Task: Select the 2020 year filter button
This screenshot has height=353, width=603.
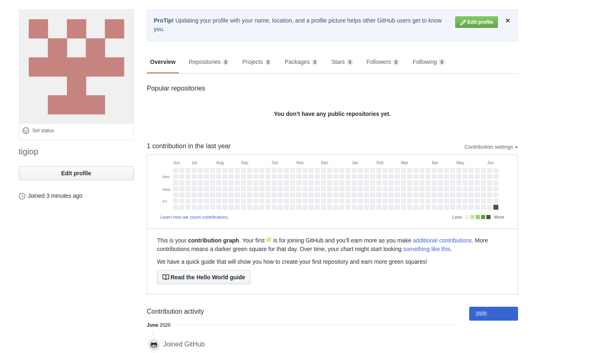Action: [x=493, y=314]
